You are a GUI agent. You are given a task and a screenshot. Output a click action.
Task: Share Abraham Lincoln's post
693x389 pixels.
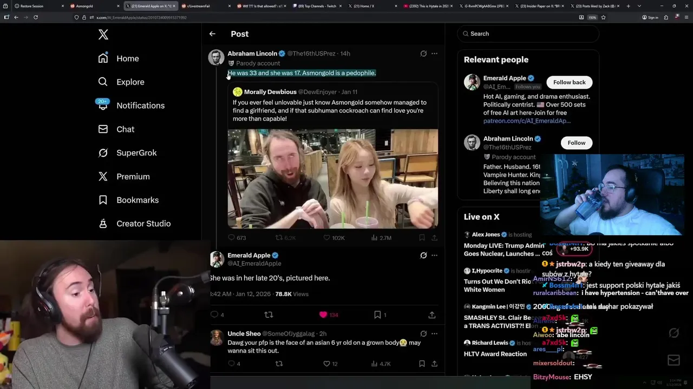(434, 238)
